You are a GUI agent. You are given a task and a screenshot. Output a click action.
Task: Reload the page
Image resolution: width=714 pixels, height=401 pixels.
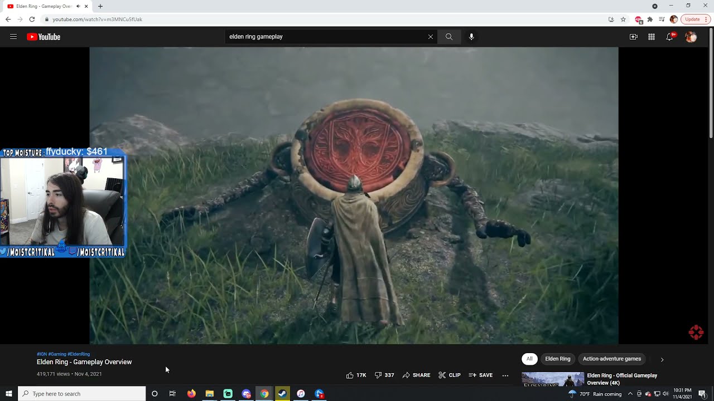tap(32, 19)
